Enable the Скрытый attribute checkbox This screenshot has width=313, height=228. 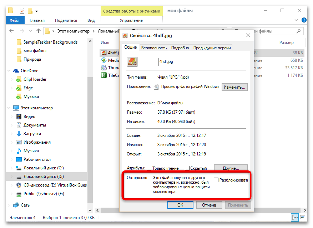187,168
